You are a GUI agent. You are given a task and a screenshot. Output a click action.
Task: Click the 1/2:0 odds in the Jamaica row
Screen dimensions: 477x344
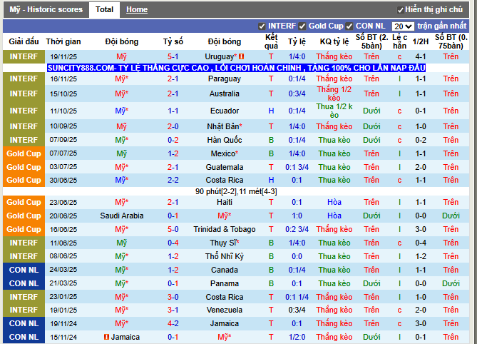[x=297, y=337]
